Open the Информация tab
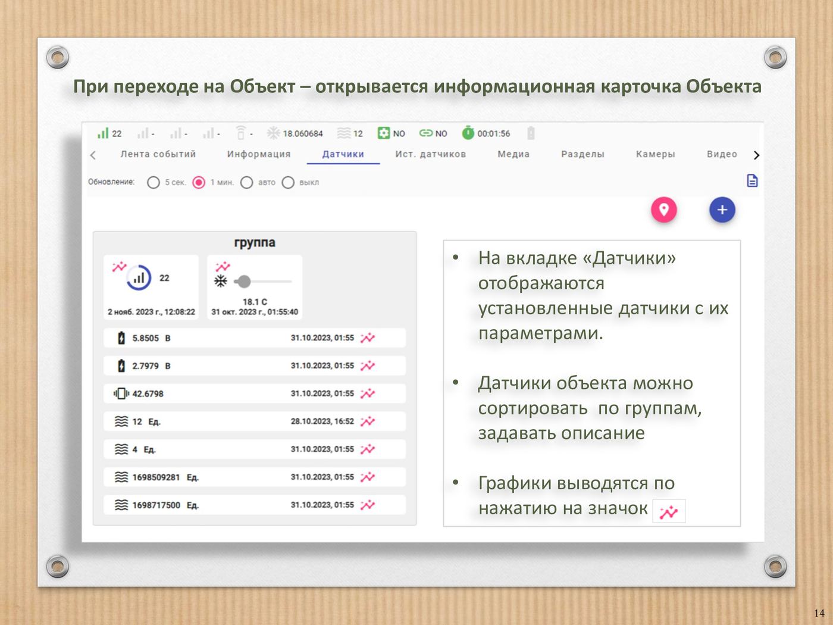Viewport: 833px width, 625px height. coord(259,154)
